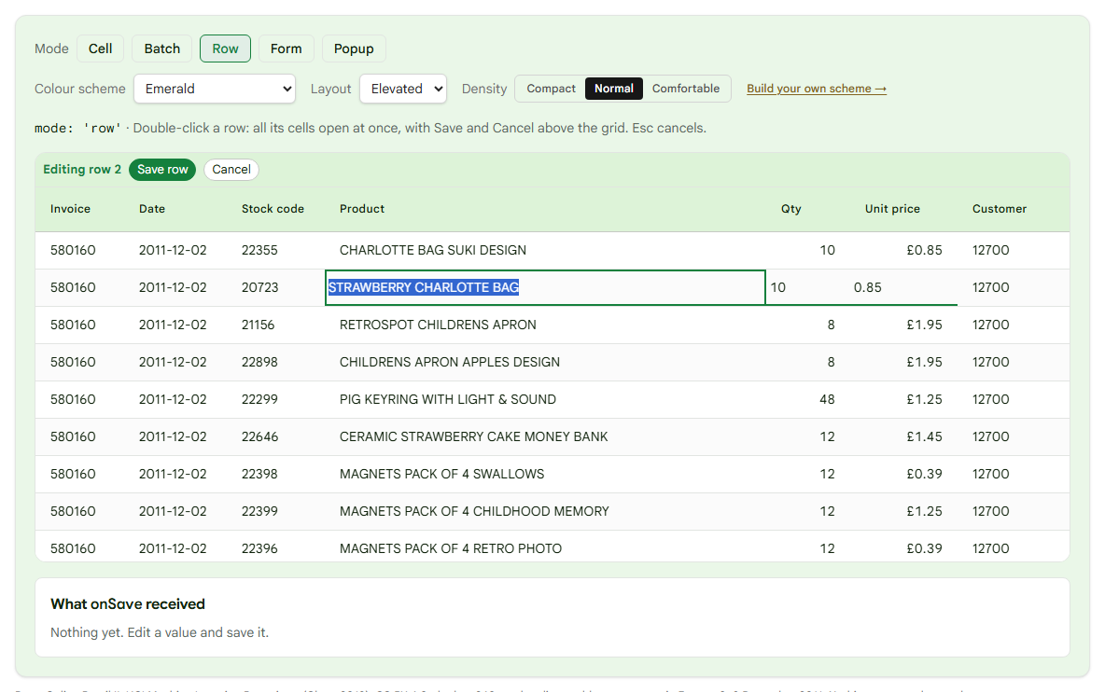Focus the unit price input showing 0.85
This screenshot has width=1105, height=692.
coord(903,287)
